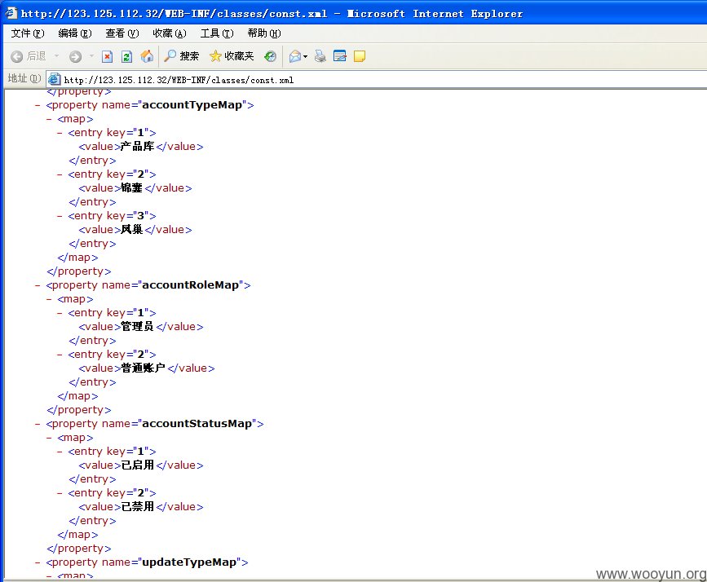The height and width of the screenshot is (582, 707).
Task: Open the 编辑(E) menu
Action: click(75, 33)
